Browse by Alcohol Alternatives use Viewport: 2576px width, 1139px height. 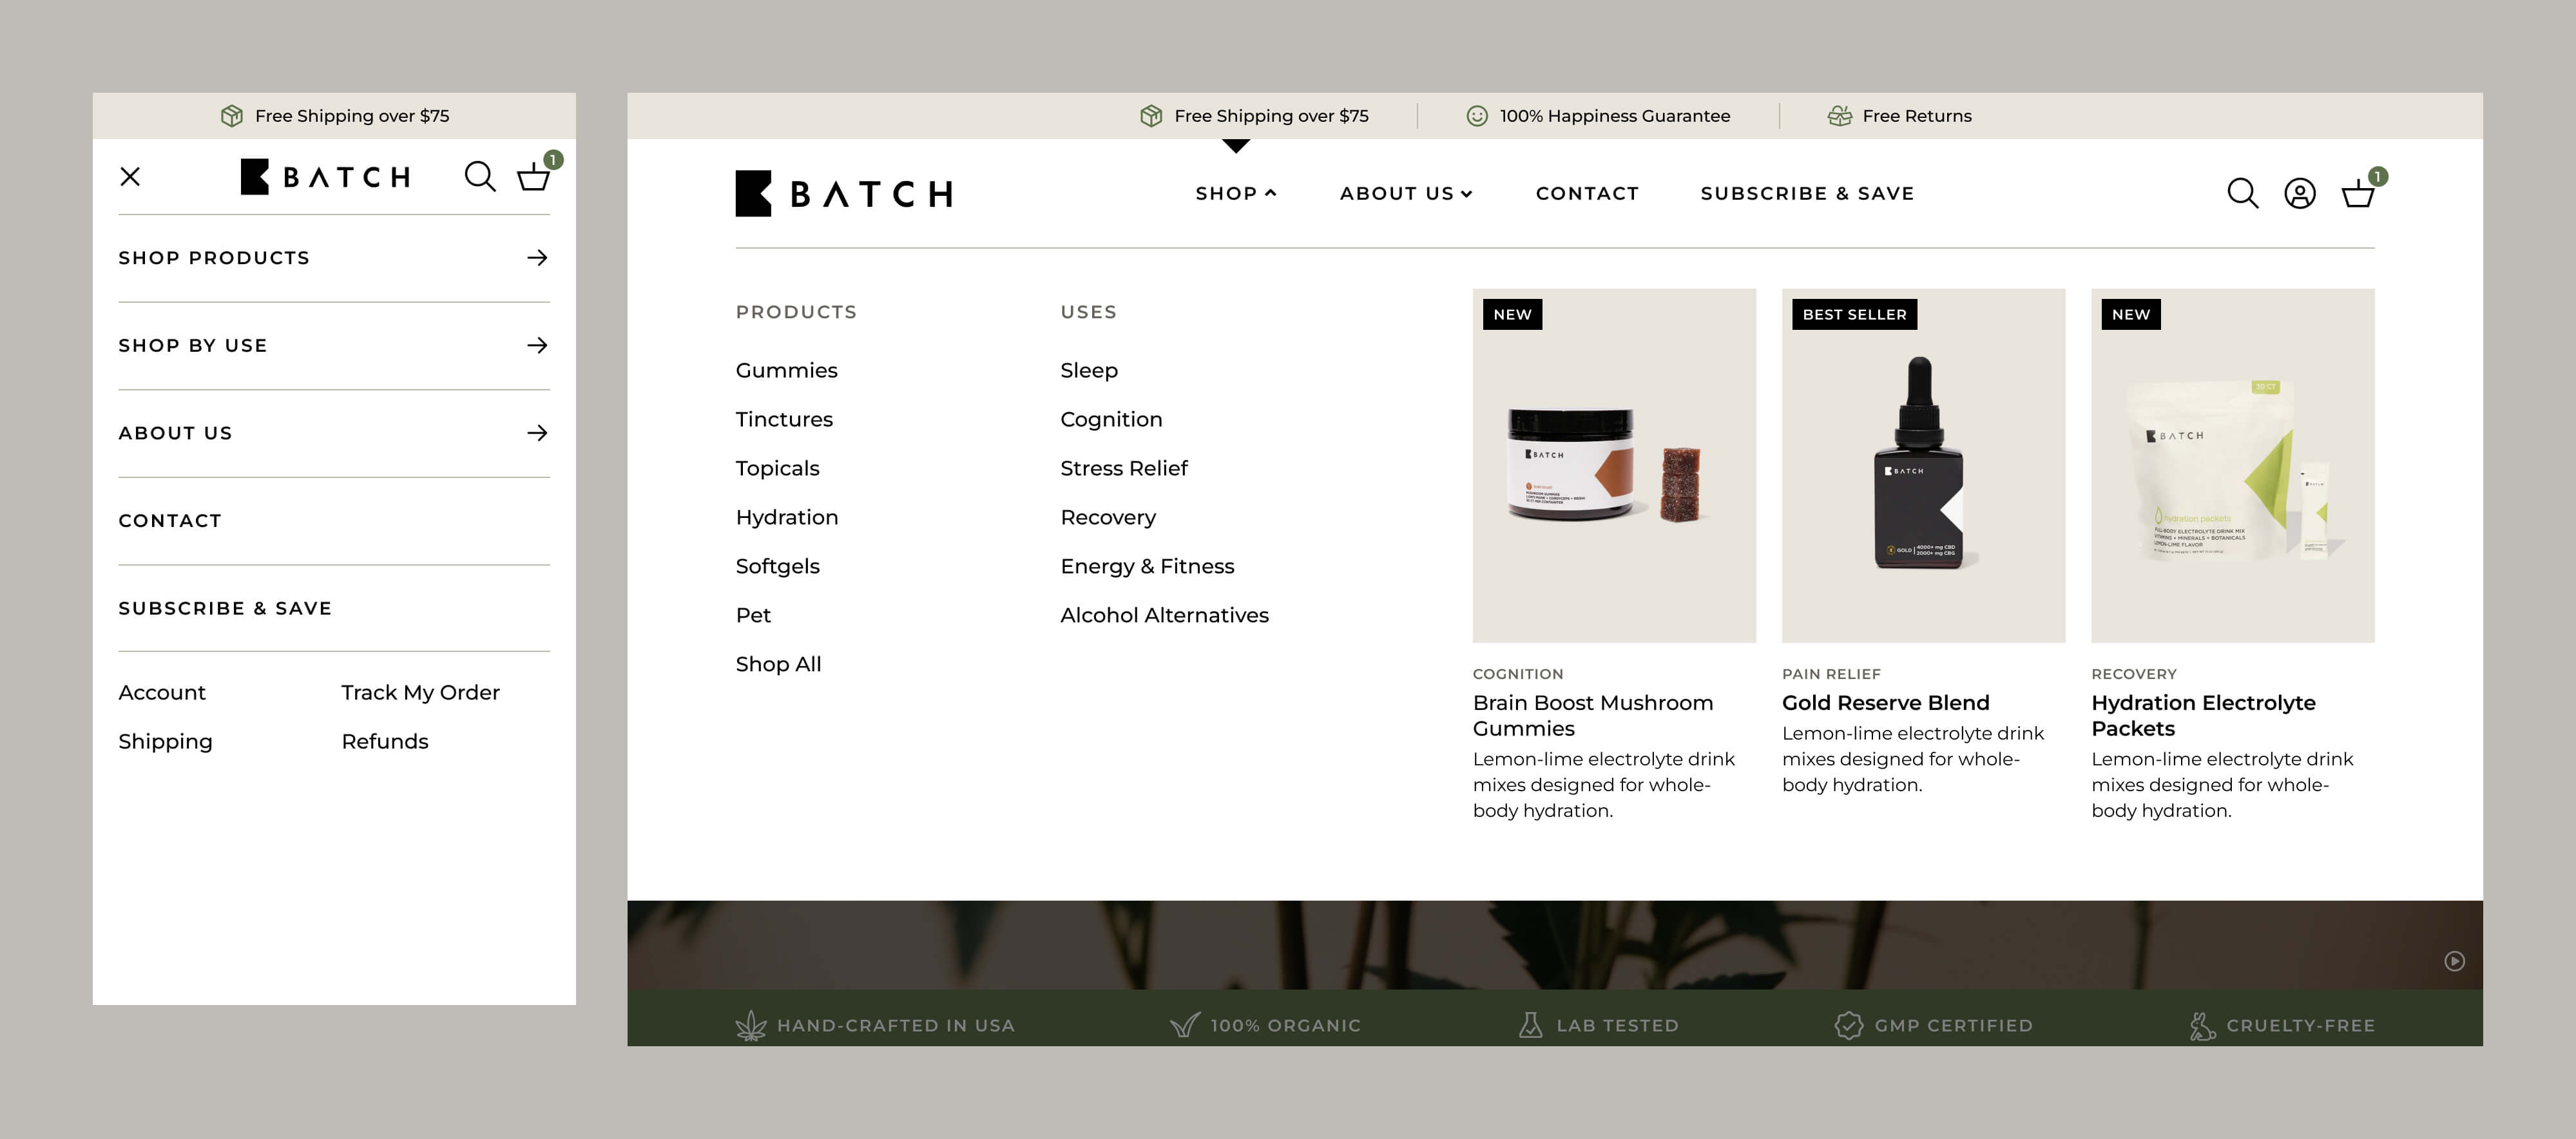click(1164, 615)
